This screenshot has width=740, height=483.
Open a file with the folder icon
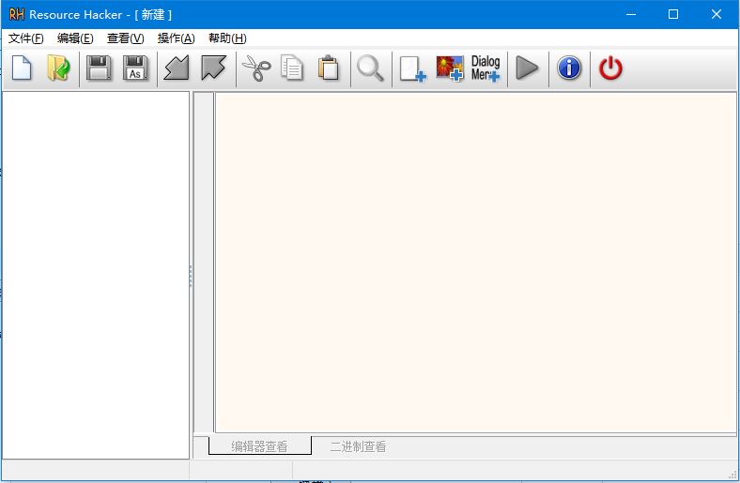point(58,68)
